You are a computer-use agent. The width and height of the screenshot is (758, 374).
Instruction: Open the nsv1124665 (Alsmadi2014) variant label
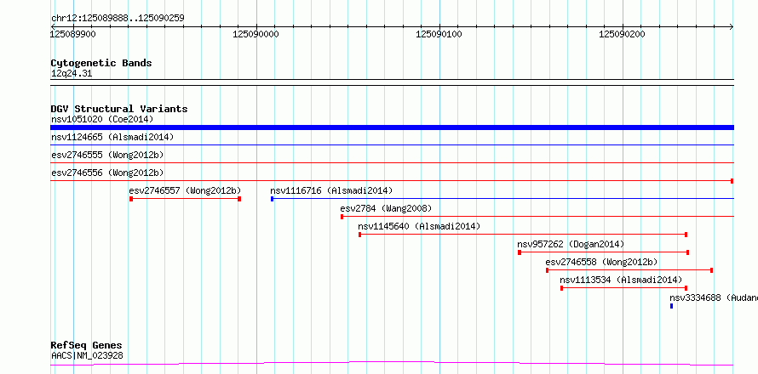point(112,137)
